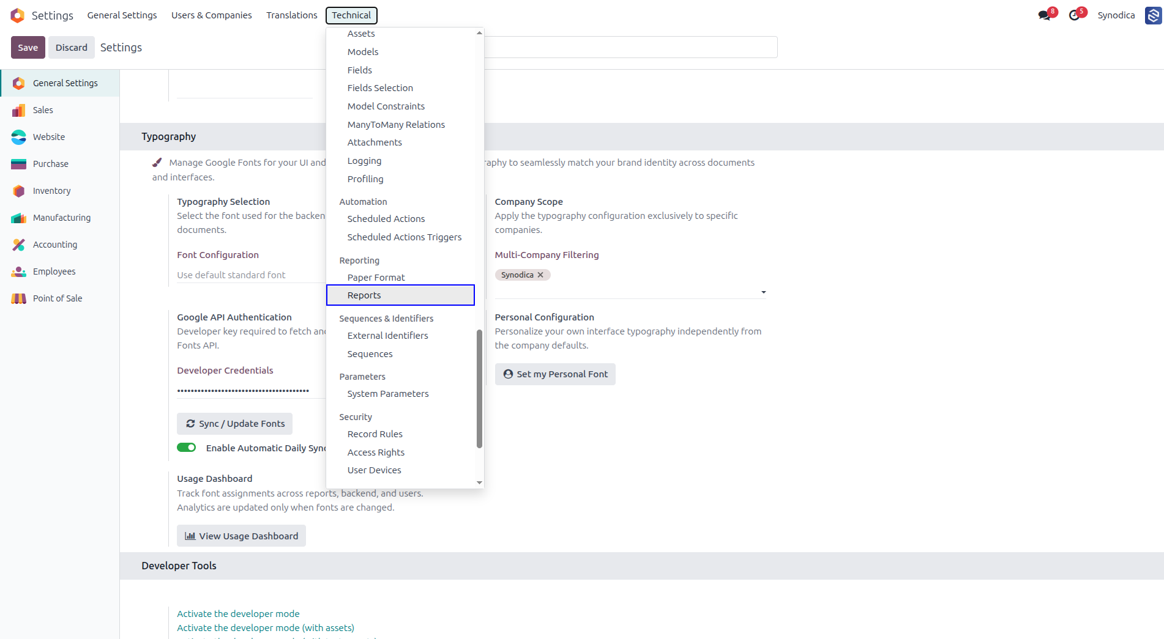Image resolution: width=1164 pixels, height=639 pixels.
Task: Click Sync / Update Fonts button
Action: point(235,424)
